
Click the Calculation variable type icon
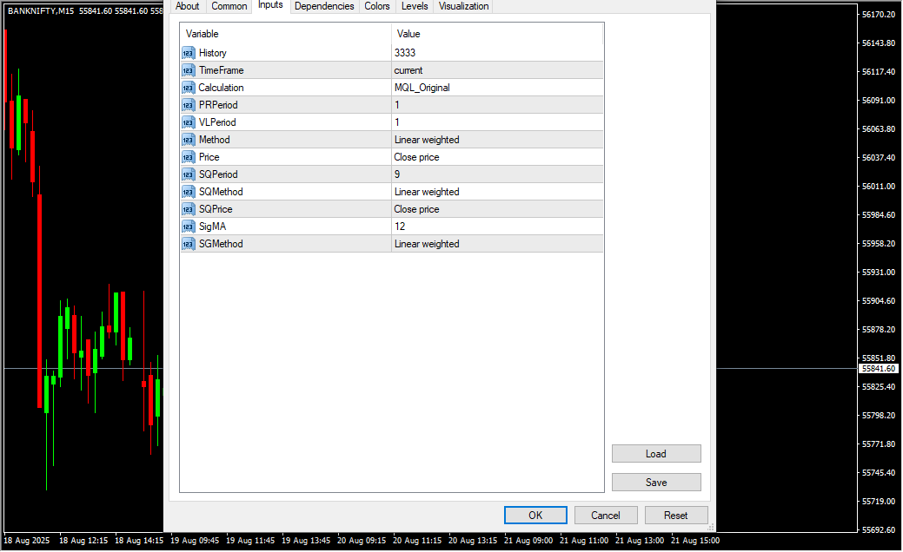tap(188, 88)
